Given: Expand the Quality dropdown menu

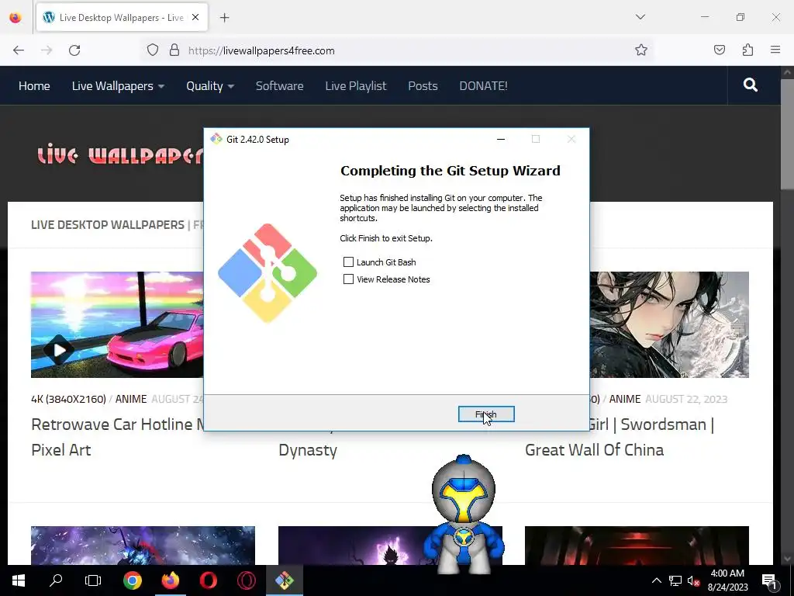Looking at the screenshot, I should [x=210, y=85].
